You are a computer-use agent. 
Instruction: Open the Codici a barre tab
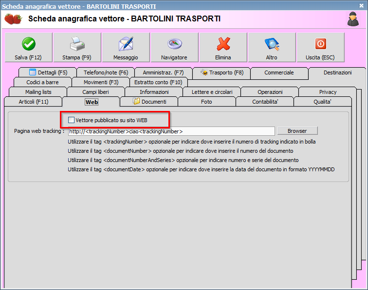pyautogui.click(x=42, y=82)
